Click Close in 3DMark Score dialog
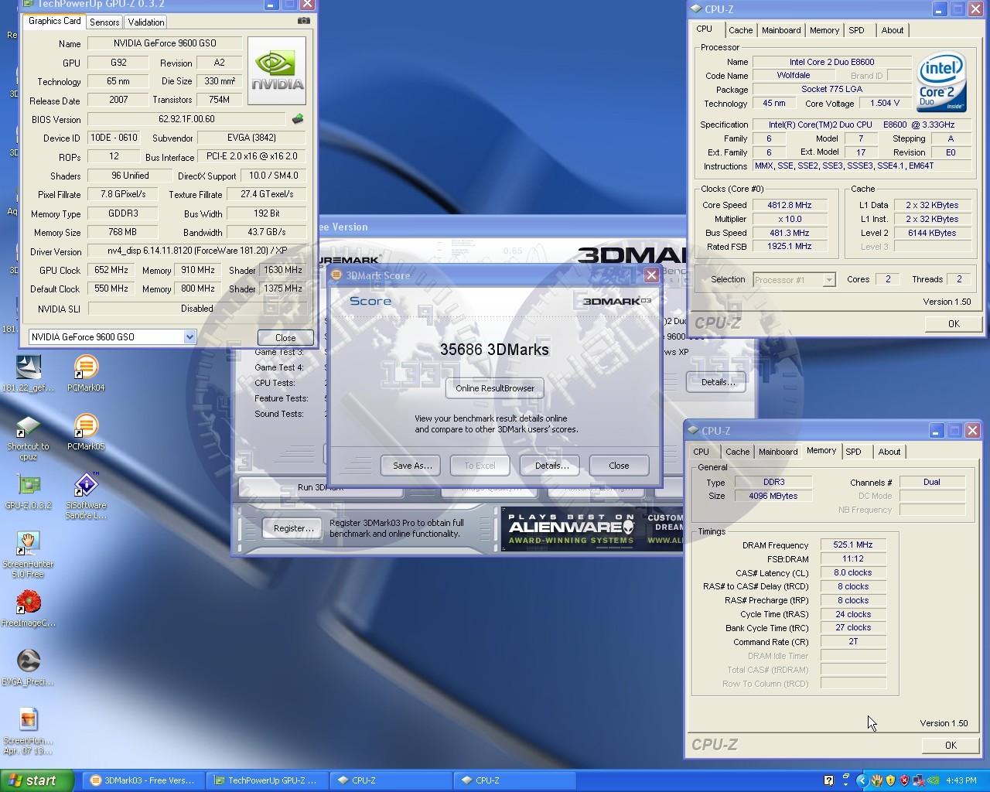This screenshot has height=792, width=990. coord(619,466)
